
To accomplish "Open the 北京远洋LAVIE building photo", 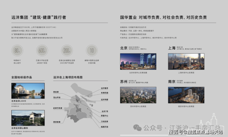I will coord(28,91).
